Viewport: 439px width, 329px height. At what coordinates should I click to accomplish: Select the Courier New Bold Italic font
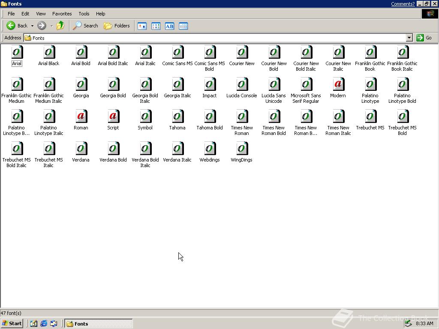click(x=306, y=52)
